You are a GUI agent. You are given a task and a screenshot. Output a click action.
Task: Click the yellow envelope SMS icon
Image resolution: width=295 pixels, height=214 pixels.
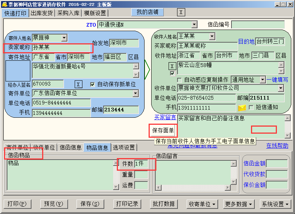coord(242,108)
